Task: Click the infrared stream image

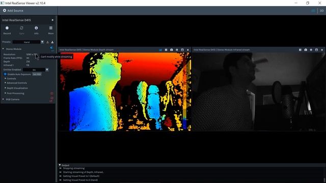Action: click(x=259, y=91)
